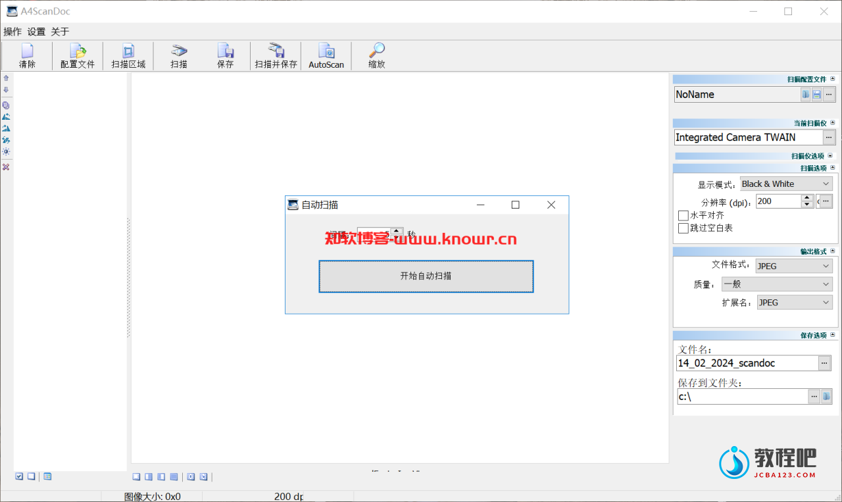Collapse the 扫描配置文件 panel

coord(833,79)
